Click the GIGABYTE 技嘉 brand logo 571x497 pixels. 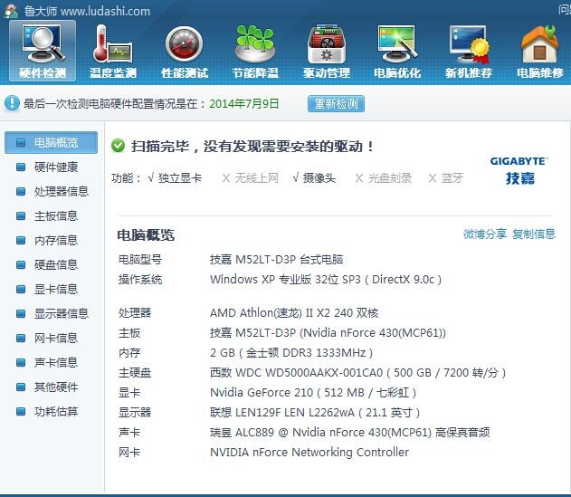tap(519, 171)
